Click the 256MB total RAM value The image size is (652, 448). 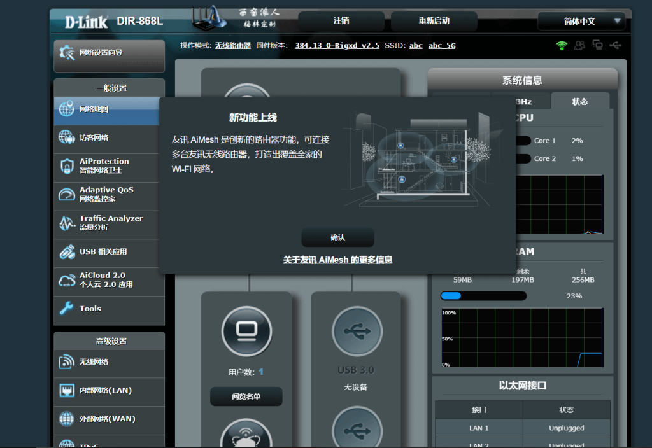click(583, 280)
